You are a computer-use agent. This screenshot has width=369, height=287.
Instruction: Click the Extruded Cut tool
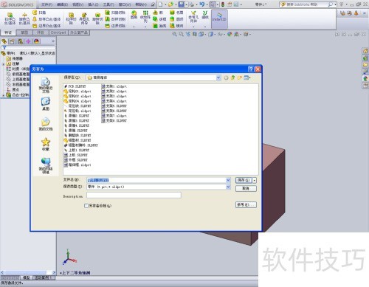pos(71,18)
